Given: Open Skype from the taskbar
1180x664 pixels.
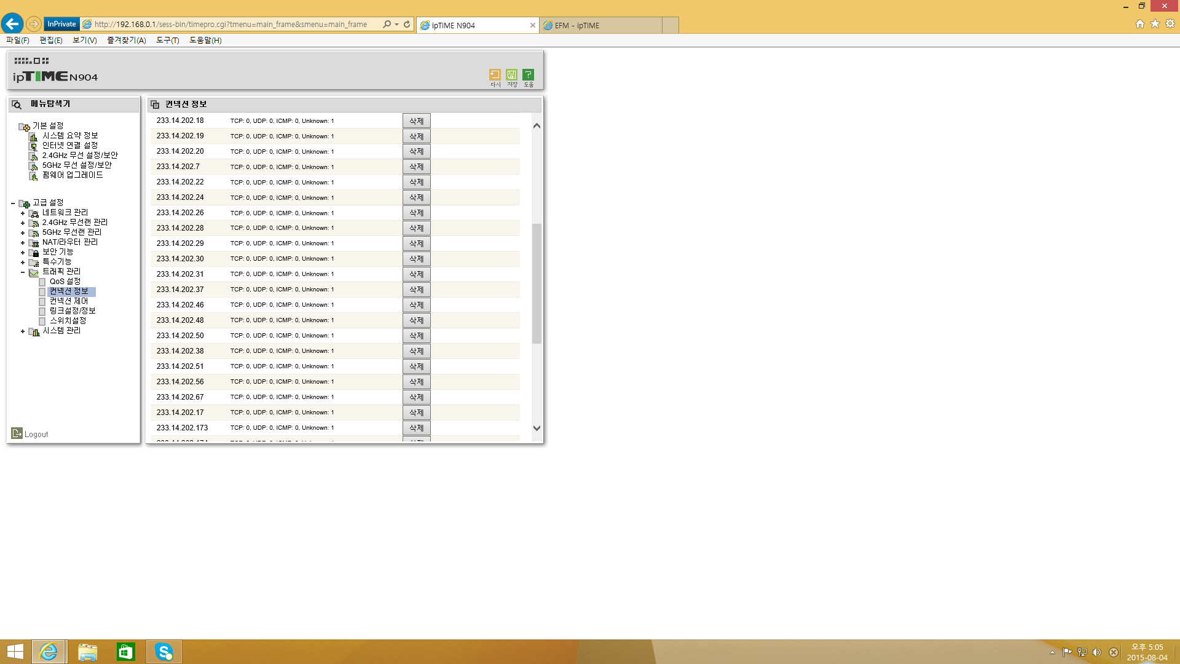Looking at the screenshot, I should point(164,652).
